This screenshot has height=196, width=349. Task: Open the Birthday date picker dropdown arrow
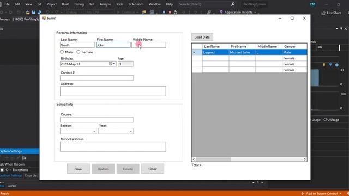point(114,64)
